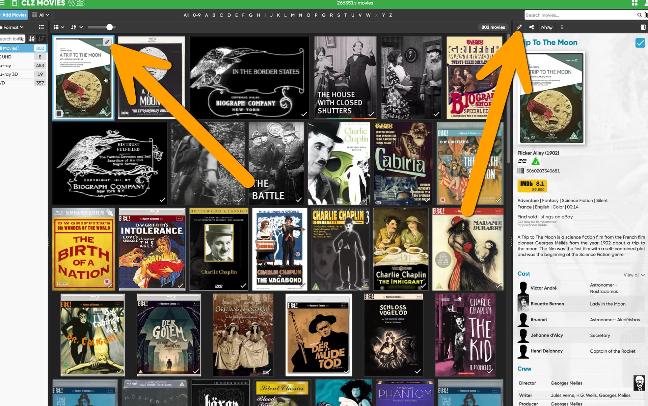Toggle A-Z sort order in folder panel
648x406 pixels.
(32, 39)
